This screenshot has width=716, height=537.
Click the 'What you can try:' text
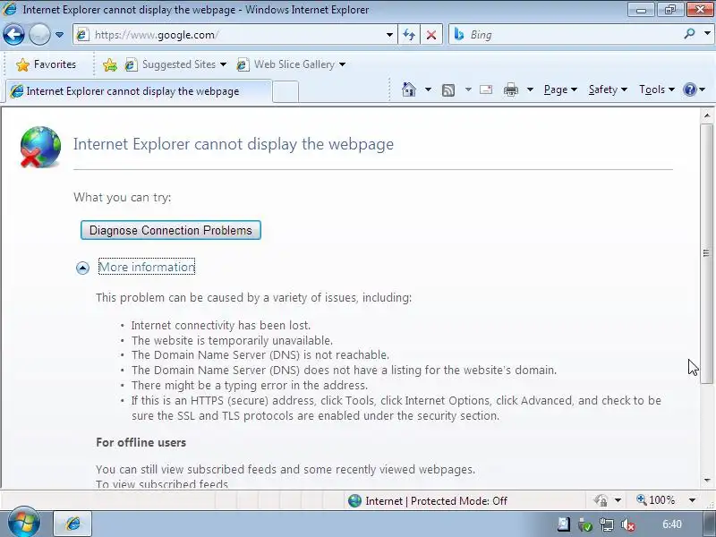tap(123, 197)
